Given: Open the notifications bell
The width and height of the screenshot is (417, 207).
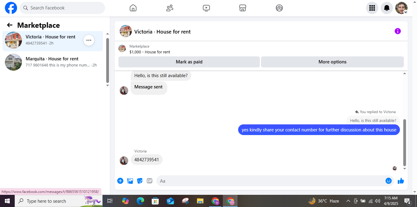Looking at the screenshot, I should (387, 8).
